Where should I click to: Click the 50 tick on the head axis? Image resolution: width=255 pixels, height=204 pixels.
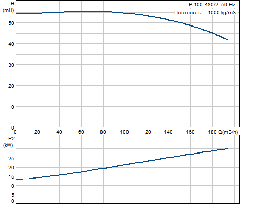click(x=11, y=23)
